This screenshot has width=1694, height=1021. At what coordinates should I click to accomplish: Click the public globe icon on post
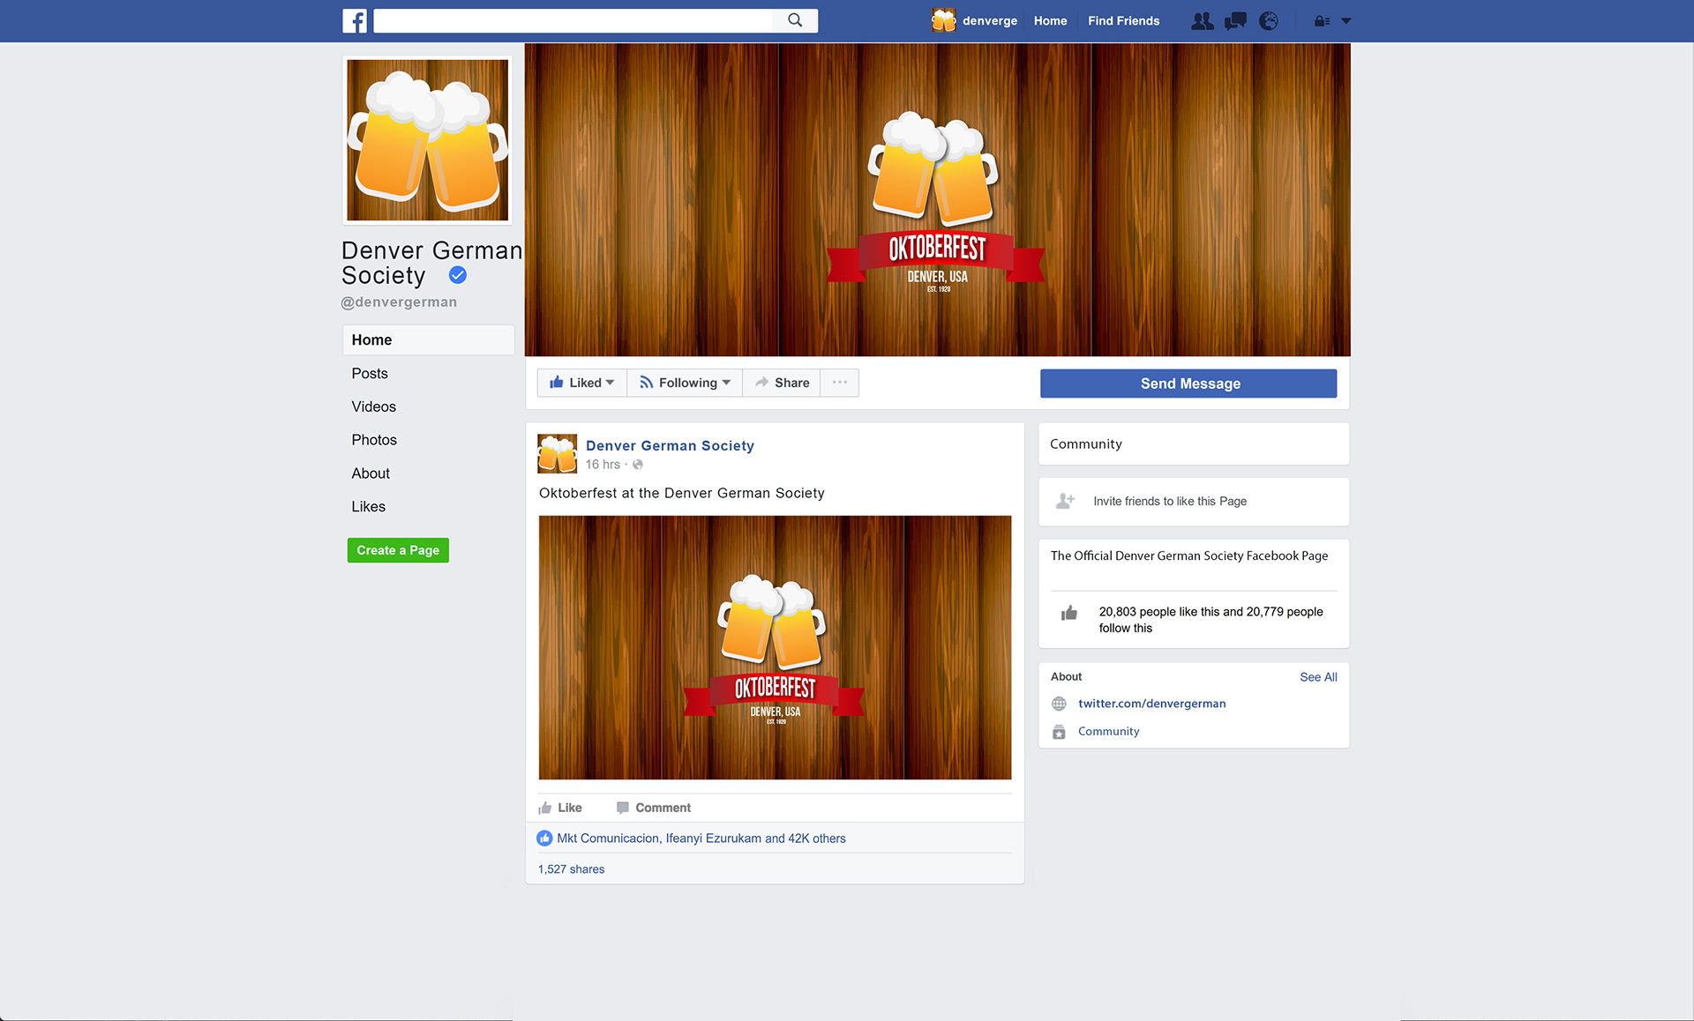[x=638, y=465]
